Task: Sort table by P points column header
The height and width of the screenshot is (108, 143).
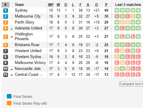Action: tap(106, 5)
